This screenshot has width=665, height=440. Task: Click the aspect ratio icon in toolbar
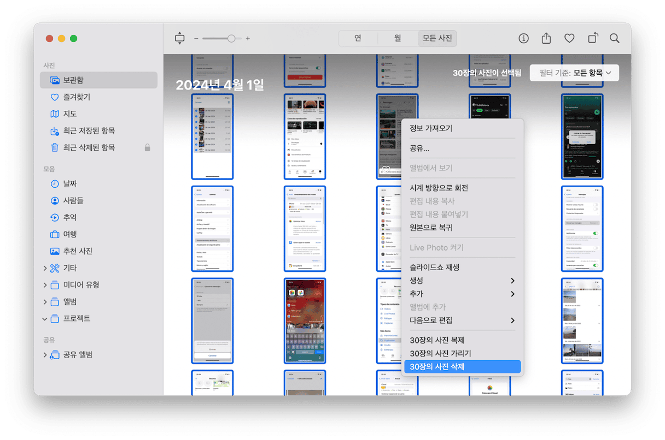click(x=180, y=38)
